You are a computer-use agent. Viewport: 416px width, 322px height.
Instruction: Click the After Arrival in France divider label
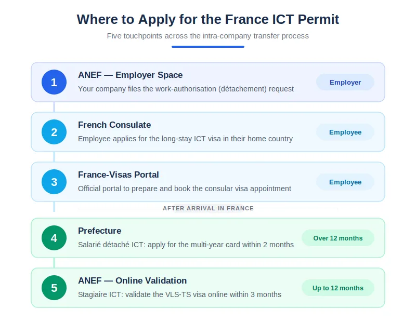click(208, 208)
